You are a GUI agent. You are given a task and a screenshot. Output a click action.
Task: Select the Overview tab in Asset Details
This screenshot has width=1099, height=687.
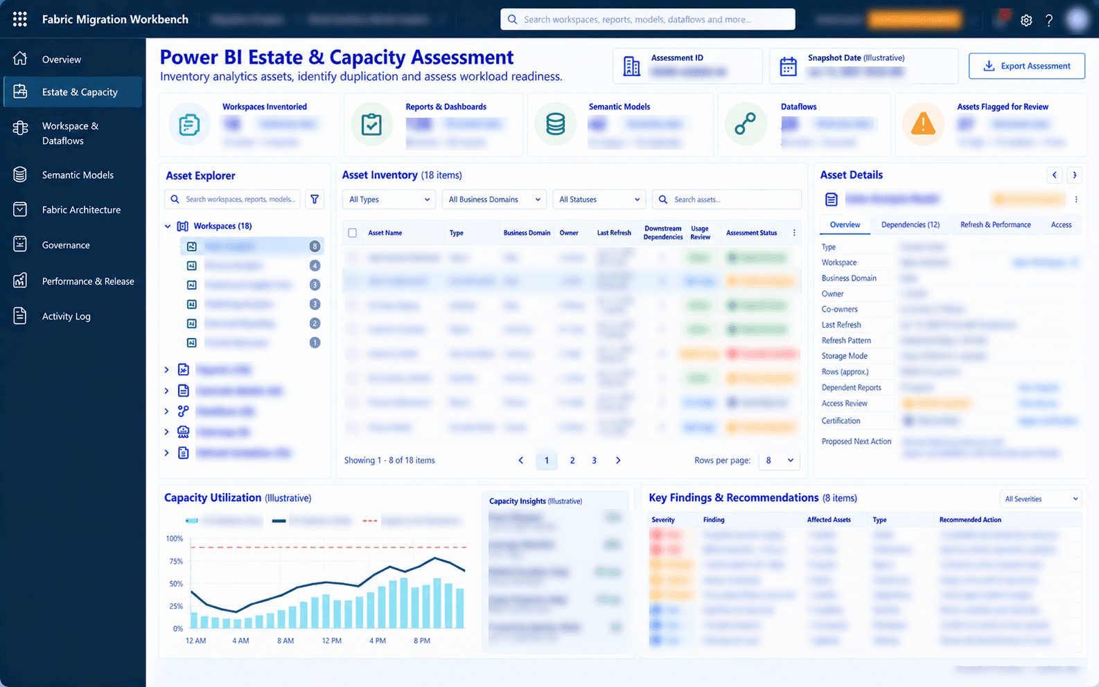tap(845, 225)
